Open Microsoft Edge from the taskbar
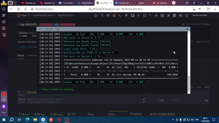Viewport: 219px width, 123px height. (27, 120)
